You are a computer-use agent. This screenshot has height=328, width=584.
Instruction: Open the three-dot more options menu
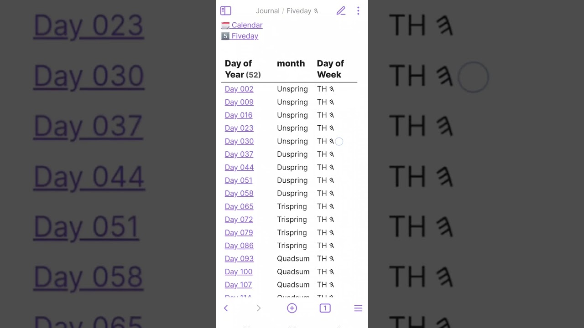coord(358,11)
